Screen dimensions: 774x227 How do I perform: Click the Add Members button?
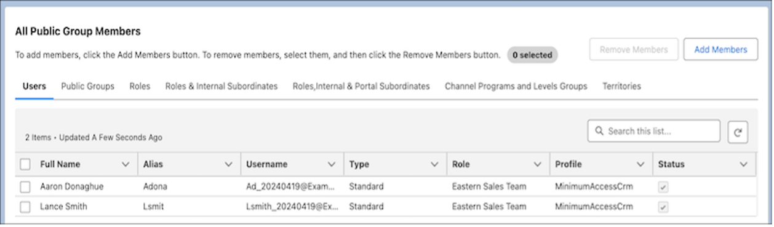coord(720,49)
